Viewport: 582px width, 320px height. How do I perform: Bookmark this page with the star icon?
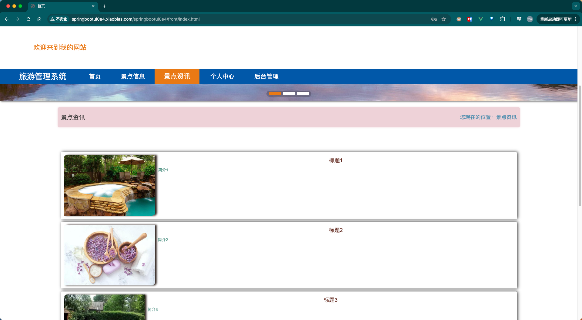444,19
